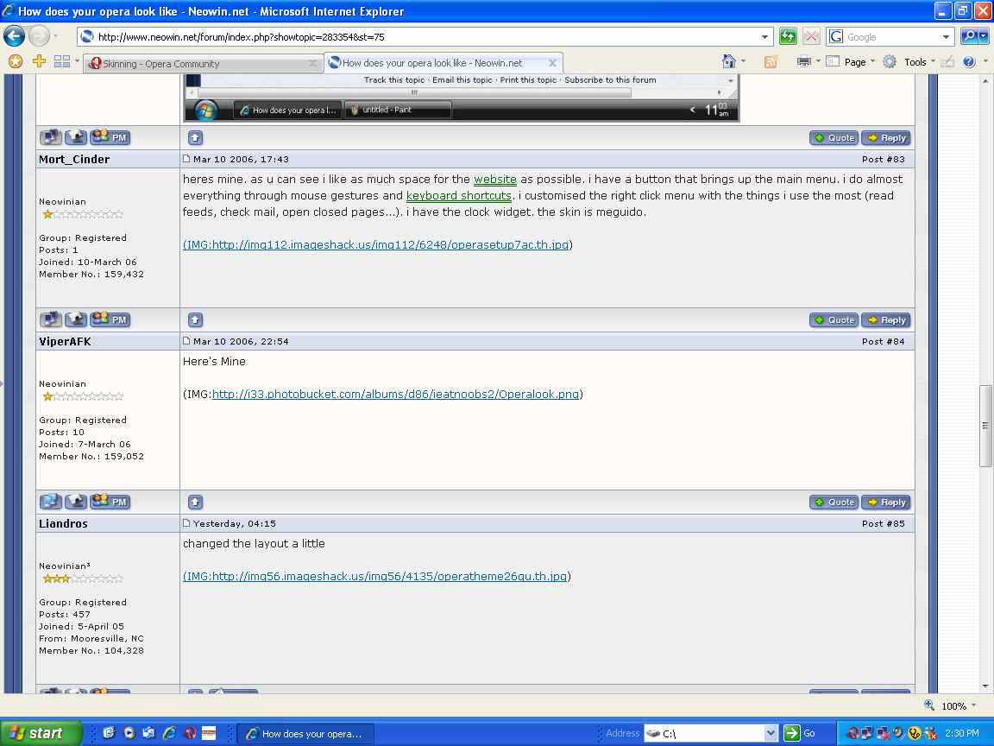Click the ViperAFK username
994x746 pixels.
coord(66,341)
